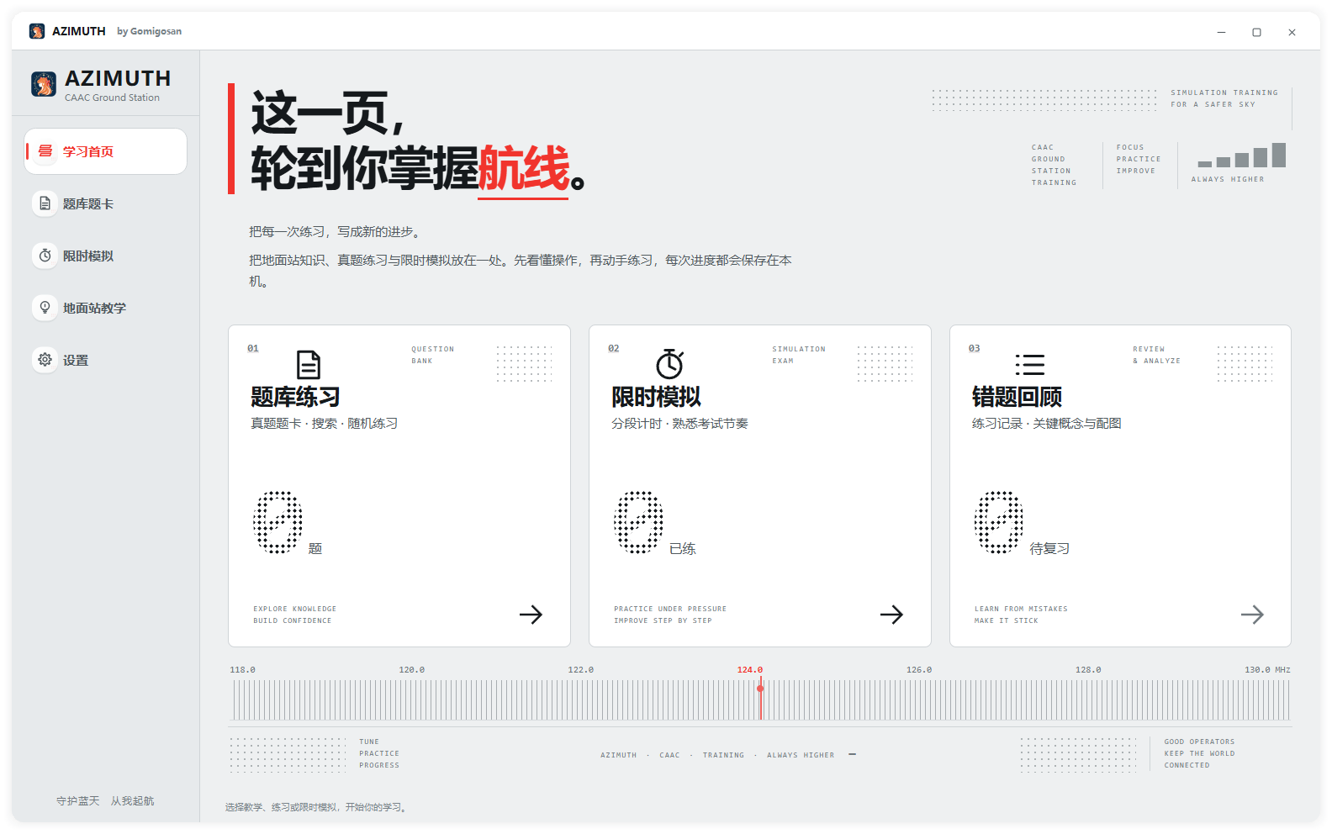
Task: Click the red home icon beside 学习首页
Action: pos(45,151)
